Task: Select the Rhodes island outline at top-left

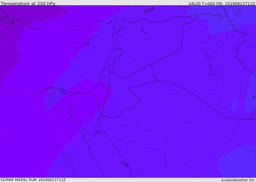Action: 12,28
